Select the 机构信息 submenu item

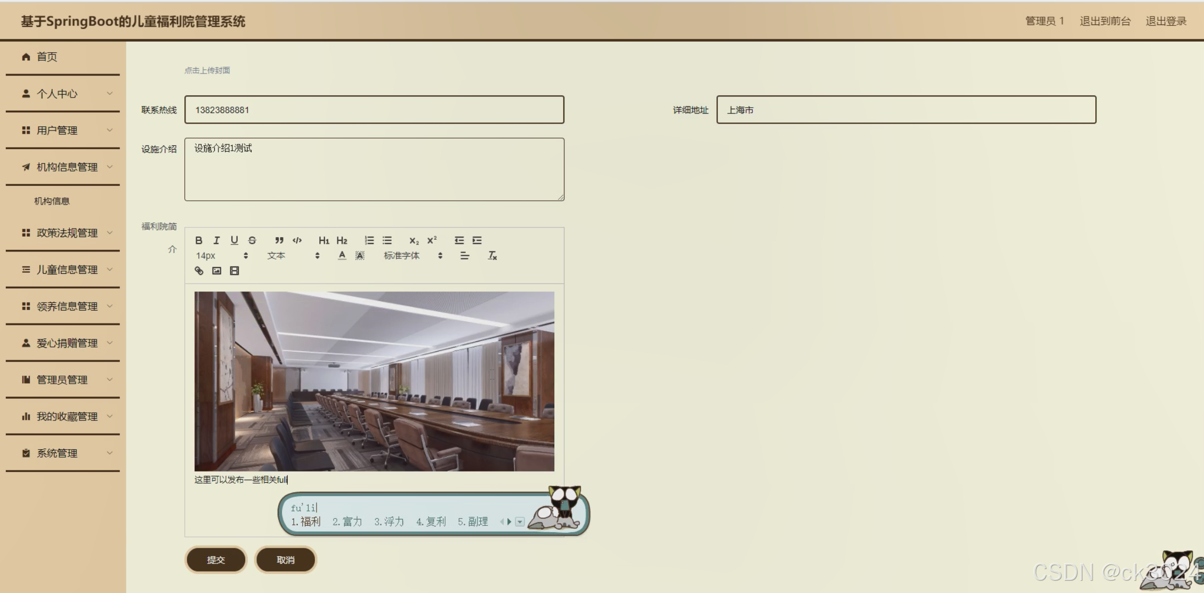(x=52, y=201)
